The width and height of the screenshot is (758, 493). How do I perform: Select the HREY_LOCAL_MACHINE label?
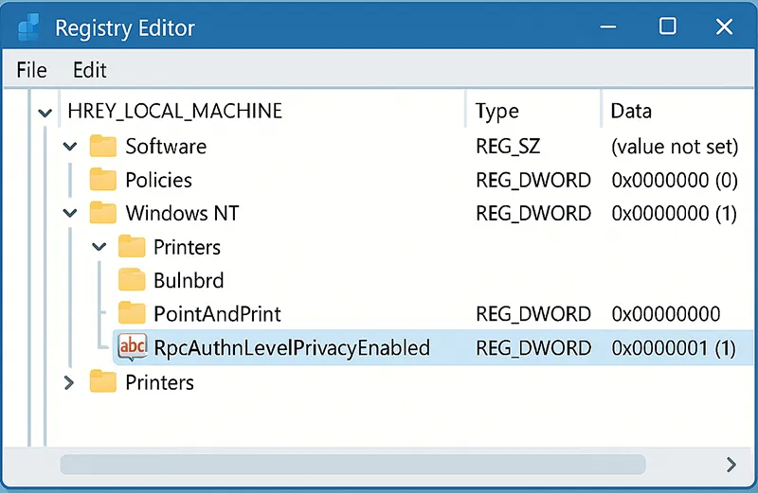(x=175, y=111)
